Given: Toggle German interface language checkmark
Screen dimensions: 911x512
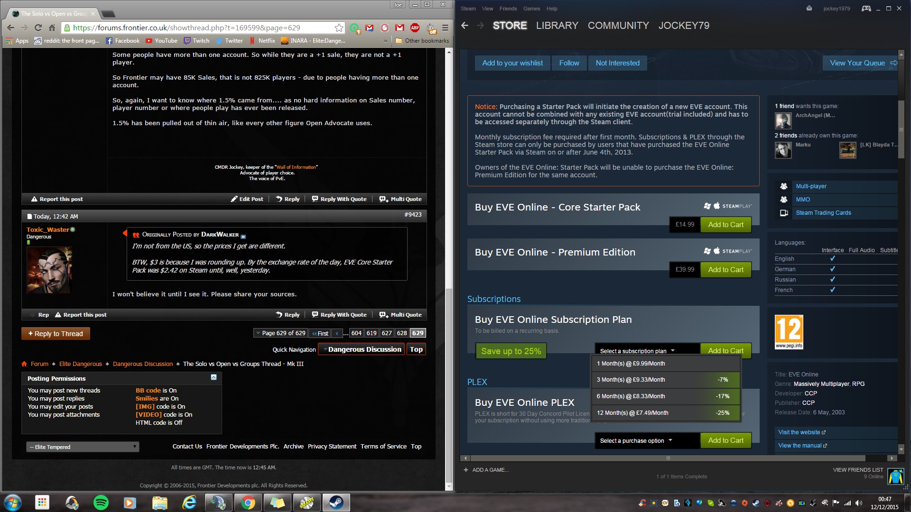Looking at the screenshot, I should click(x=832, y=269).
